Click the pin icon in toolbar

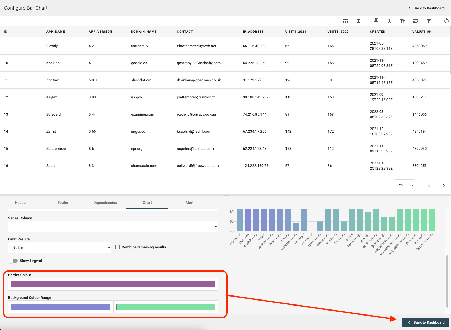click(x=376, y=21)
